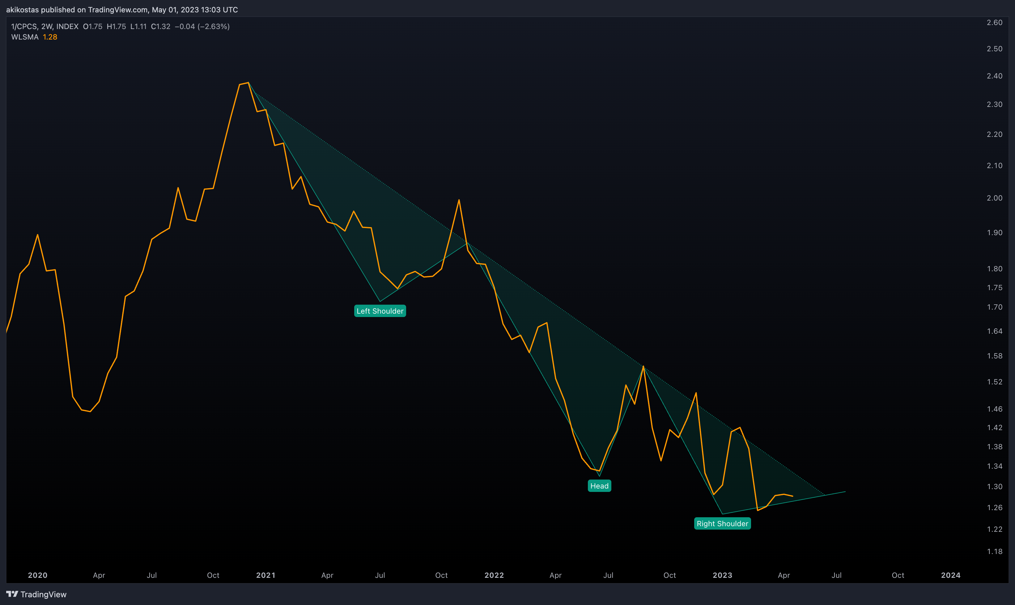Select the 'Left Shoulder' label
Image resolution: width=1015 pixels, height=605 pixels.
click(x=380, y=311)
